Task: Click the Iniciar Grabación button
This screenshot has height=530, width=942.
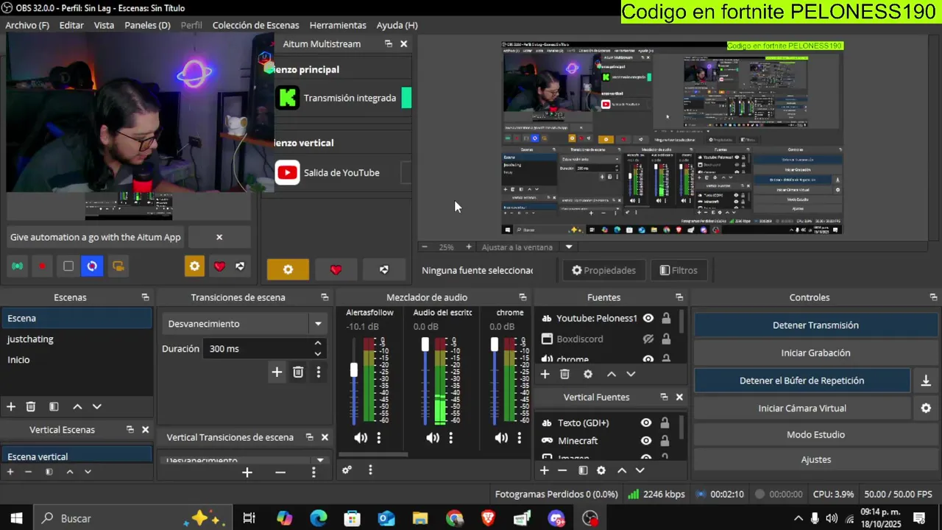Action: (x=815, y=353)
